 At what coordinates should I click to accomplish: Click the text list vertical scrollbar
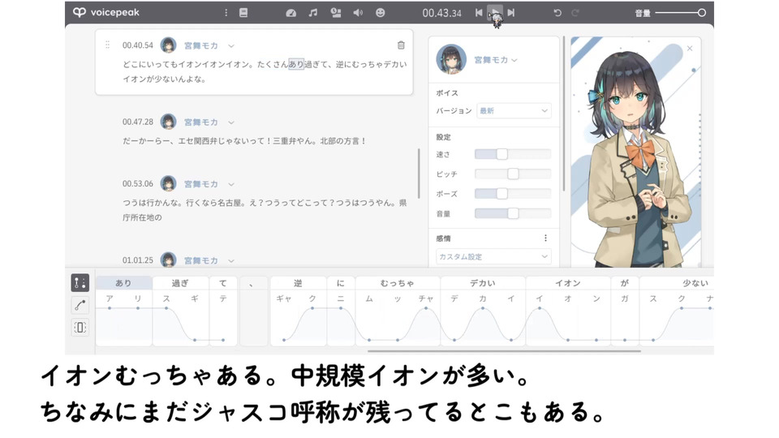click(x=419, y=174)
